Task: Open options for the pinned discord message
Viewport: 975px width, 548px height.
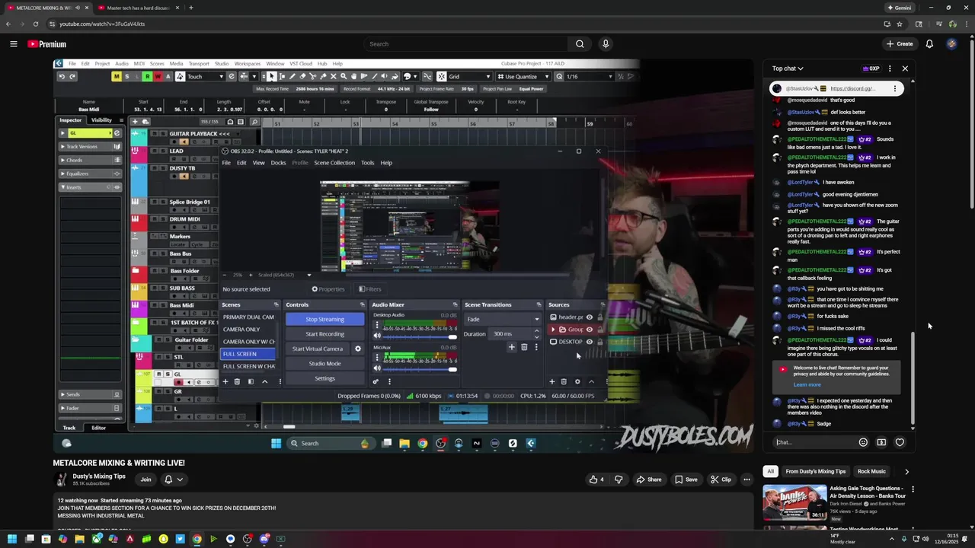Action: pos(895,88)
